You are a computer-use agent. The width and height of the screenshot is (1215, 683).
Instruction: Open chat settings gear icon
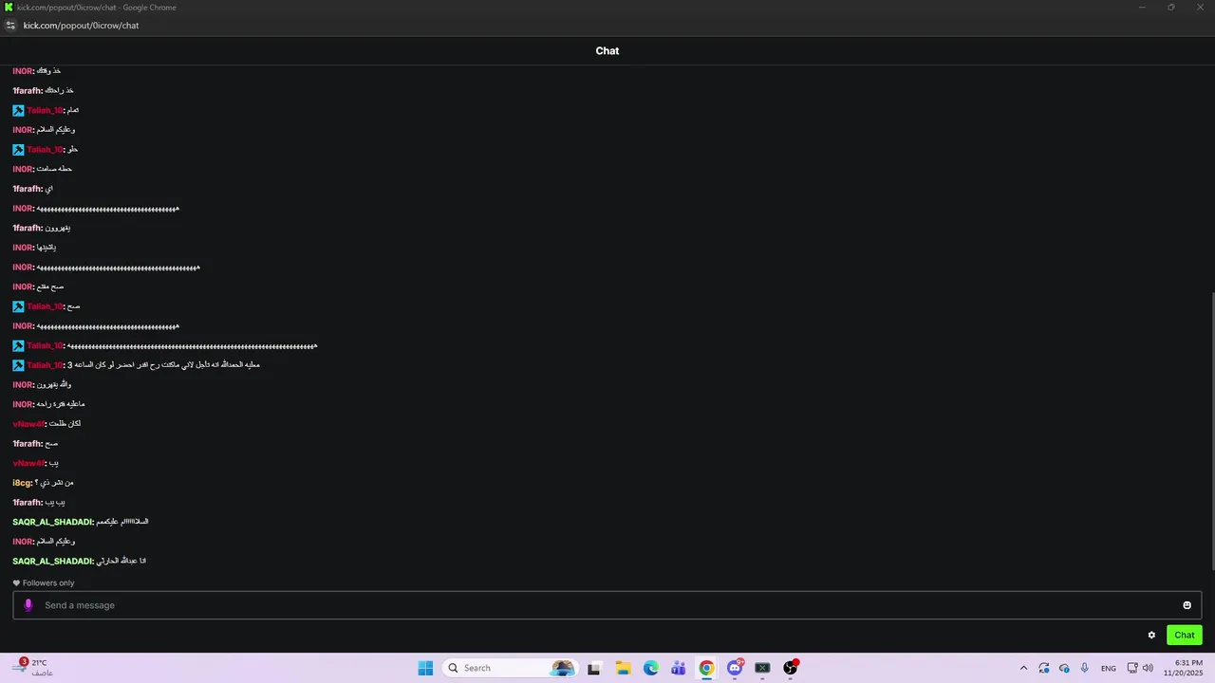point(1151,636)
